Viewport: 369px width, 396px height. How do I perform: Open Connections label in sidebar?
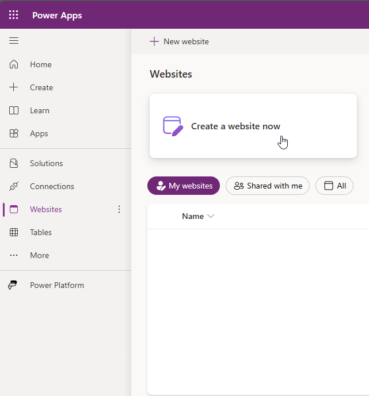(x=52, y=186)
